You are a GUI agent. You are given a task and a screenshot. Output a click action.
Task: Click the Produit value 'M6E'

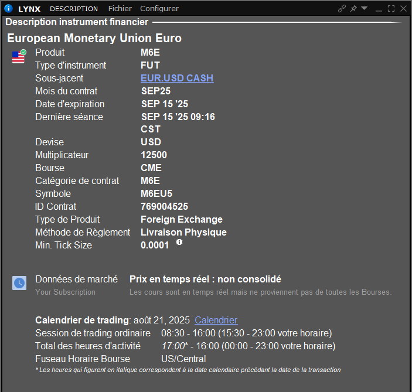click(150, 53)
